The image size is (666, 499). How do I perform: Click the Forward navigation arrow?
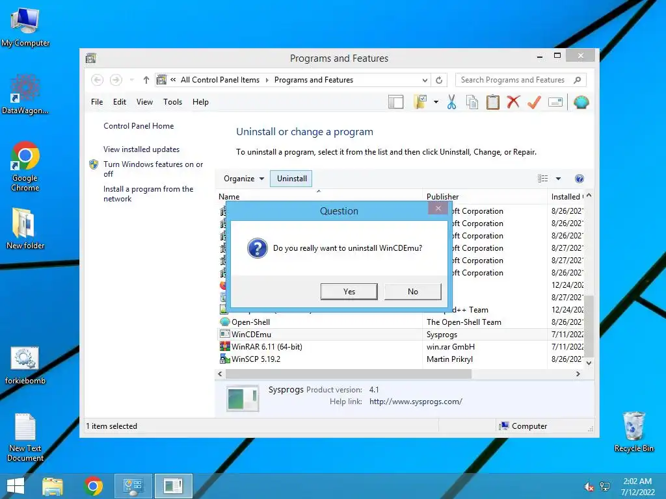pyautogui.click(x=116, y=80)
